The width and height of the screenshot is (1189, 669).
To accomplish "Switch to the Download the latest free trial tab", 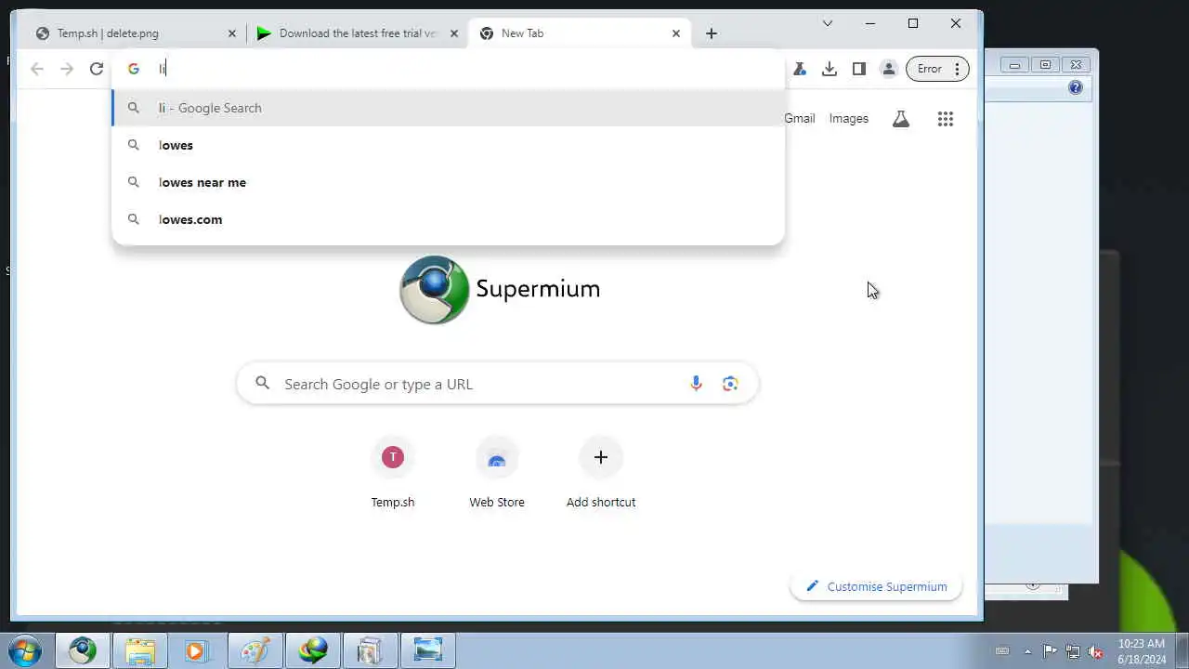I will 358,33.
